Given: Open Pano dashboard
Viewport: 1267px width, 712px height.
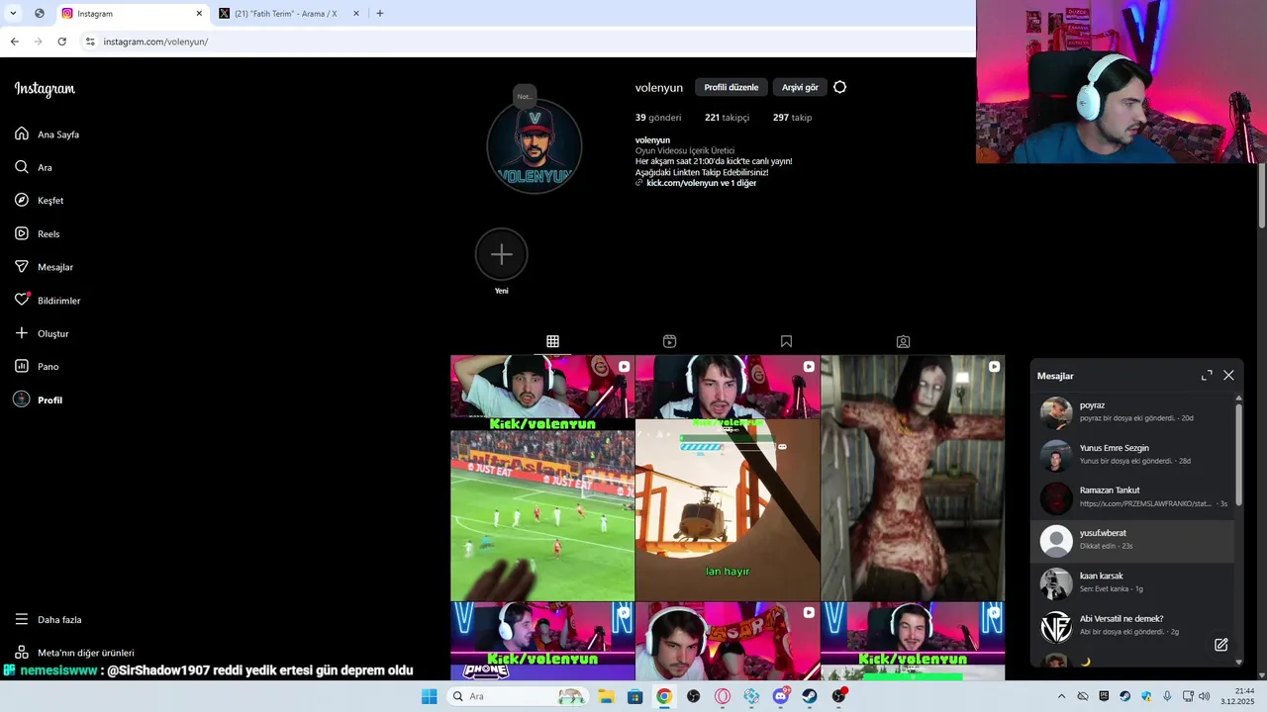Looking at the screenshot, I should 36,367.
